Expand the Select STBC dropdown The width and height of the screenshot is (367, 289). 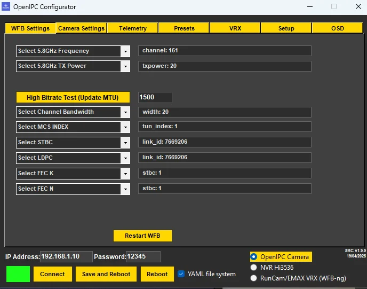pyautogui.click(x=125, y=143)
